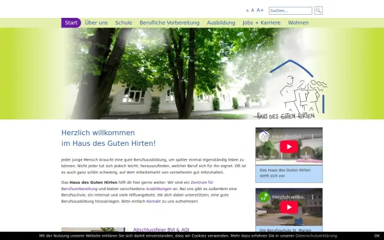Click the 'Die Berufsschule St. Marien' caption
384x240 pixels.
pos(285,230)
